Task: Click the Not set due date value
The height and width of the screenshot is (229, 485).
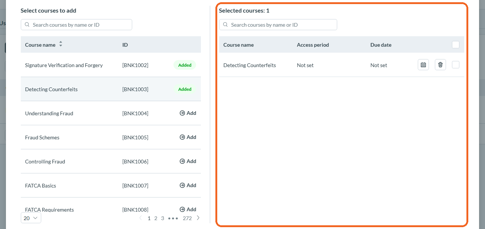Action: pyautogui.click(x=379, y=65)
